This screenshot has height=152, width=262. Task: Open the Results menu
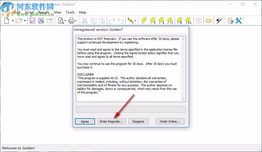point(44,12)
